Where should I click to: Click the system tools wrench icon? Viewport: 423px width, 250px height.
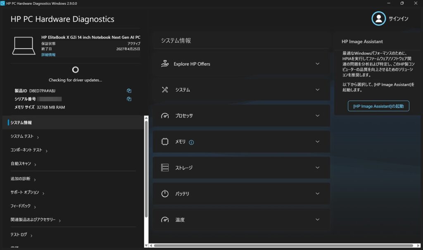click(x=165, y=90)
